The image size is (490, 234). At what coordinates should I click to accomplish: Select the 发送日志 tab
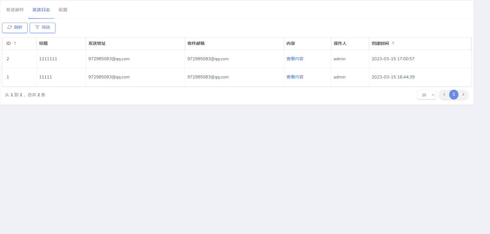point(41,10)
